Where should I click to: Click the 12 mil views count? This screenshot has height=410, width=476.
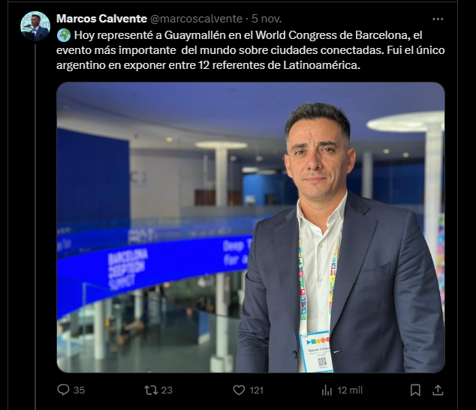click(x=350, y=391)
